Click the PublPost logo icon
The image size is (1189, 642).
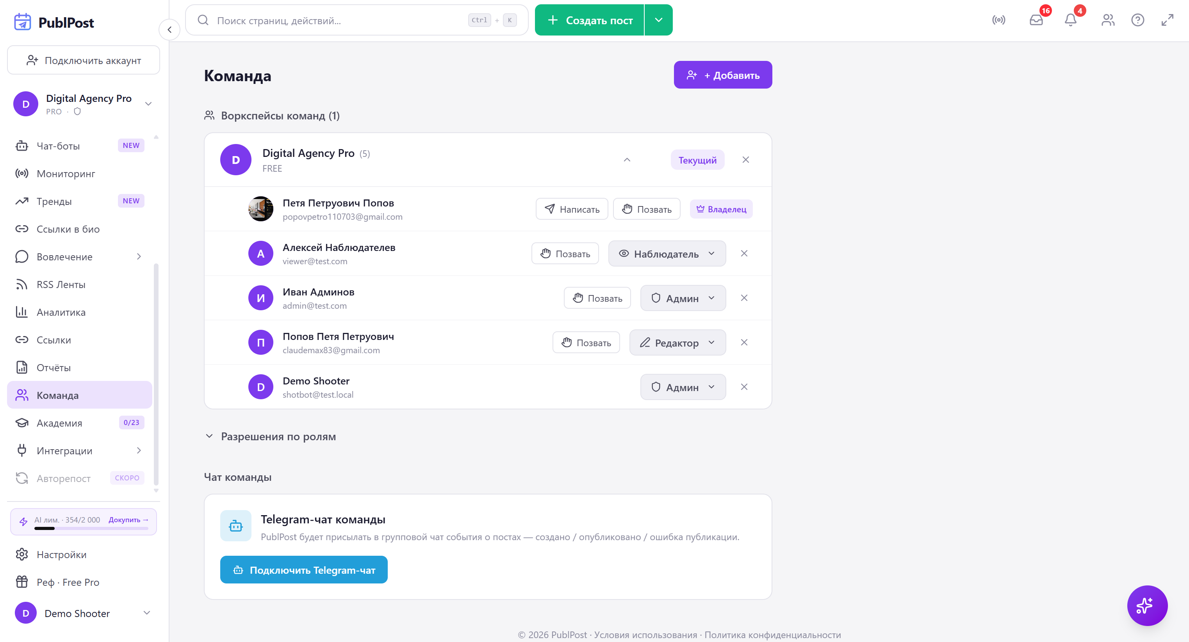(x=22, y=22)
